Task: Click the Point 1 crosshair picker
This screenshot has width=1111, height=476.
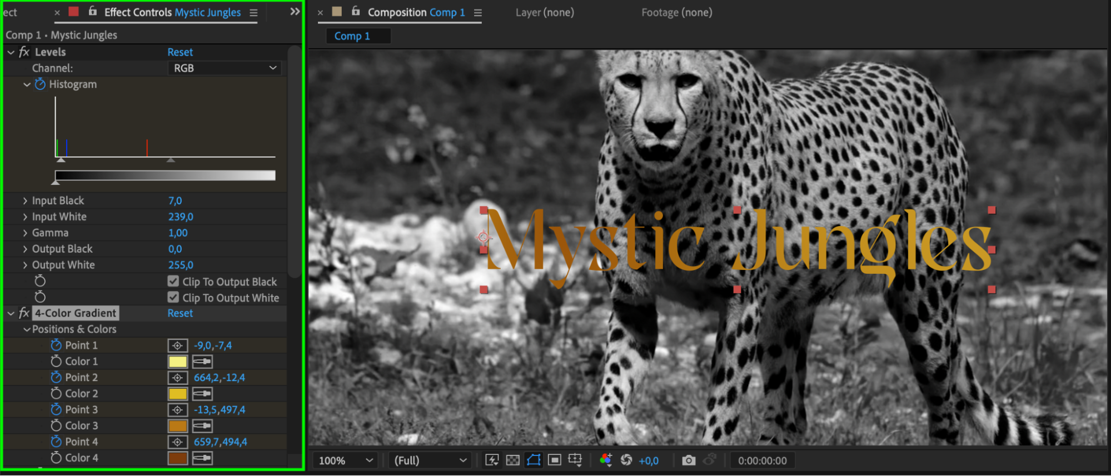Action: (x=177, y=345)
